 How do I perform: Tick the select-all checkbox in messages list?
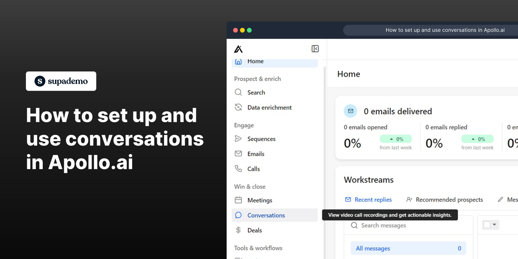(x=487, y=224)
